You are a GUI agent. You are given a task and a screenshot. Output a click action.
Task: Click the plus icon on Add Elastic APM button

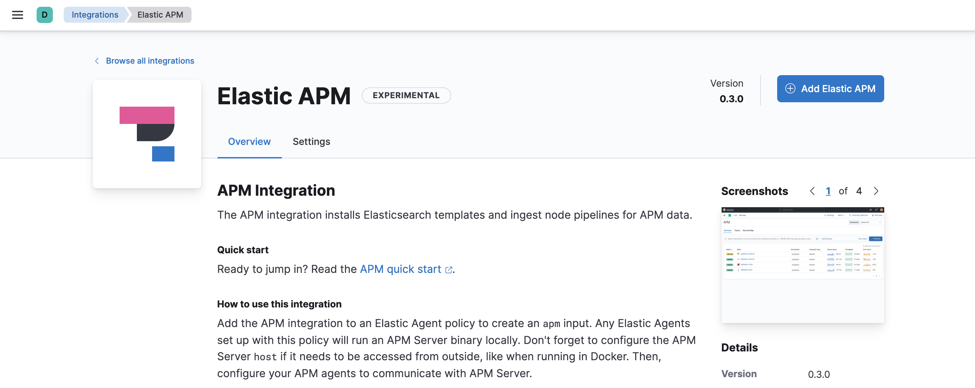coord(790,88)
